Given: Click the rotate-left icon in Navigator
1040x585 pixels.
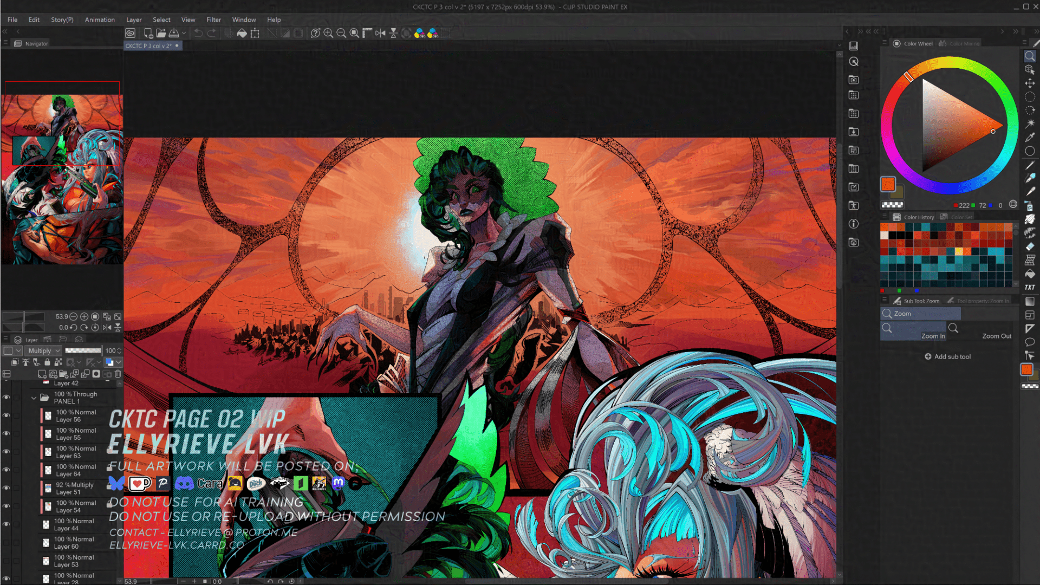Looking at the screenshot, I should [73, 327].
